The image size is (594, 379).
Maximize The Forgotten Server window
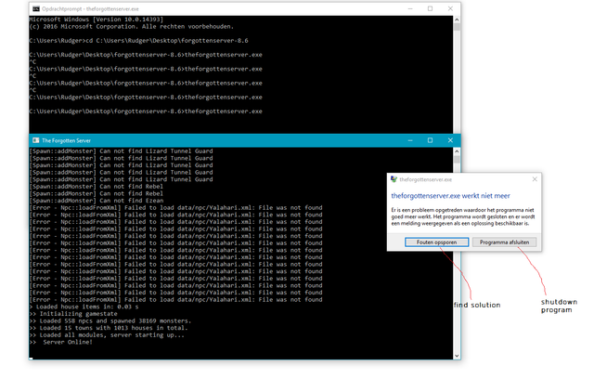coord(430,140)
